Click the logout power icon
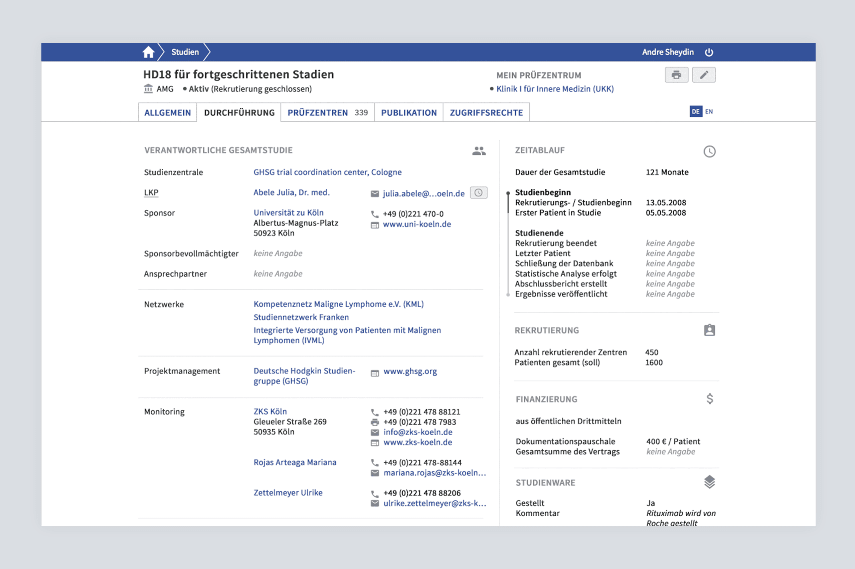 709,52
